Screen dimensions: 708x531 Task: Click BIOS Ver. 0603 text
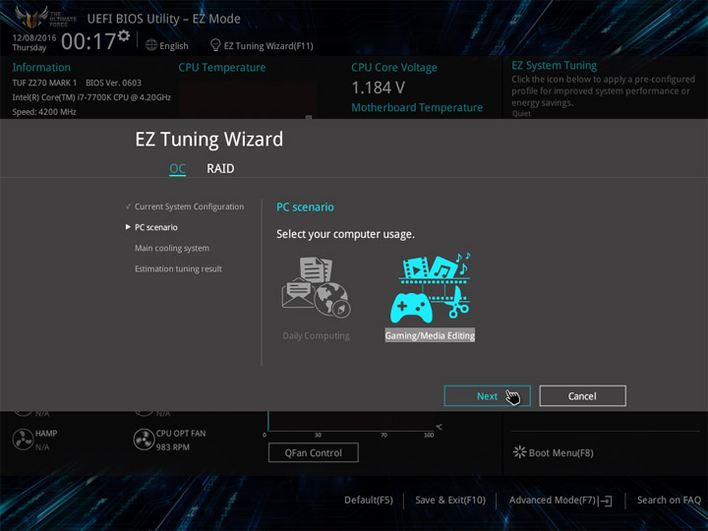pos(113,83)
